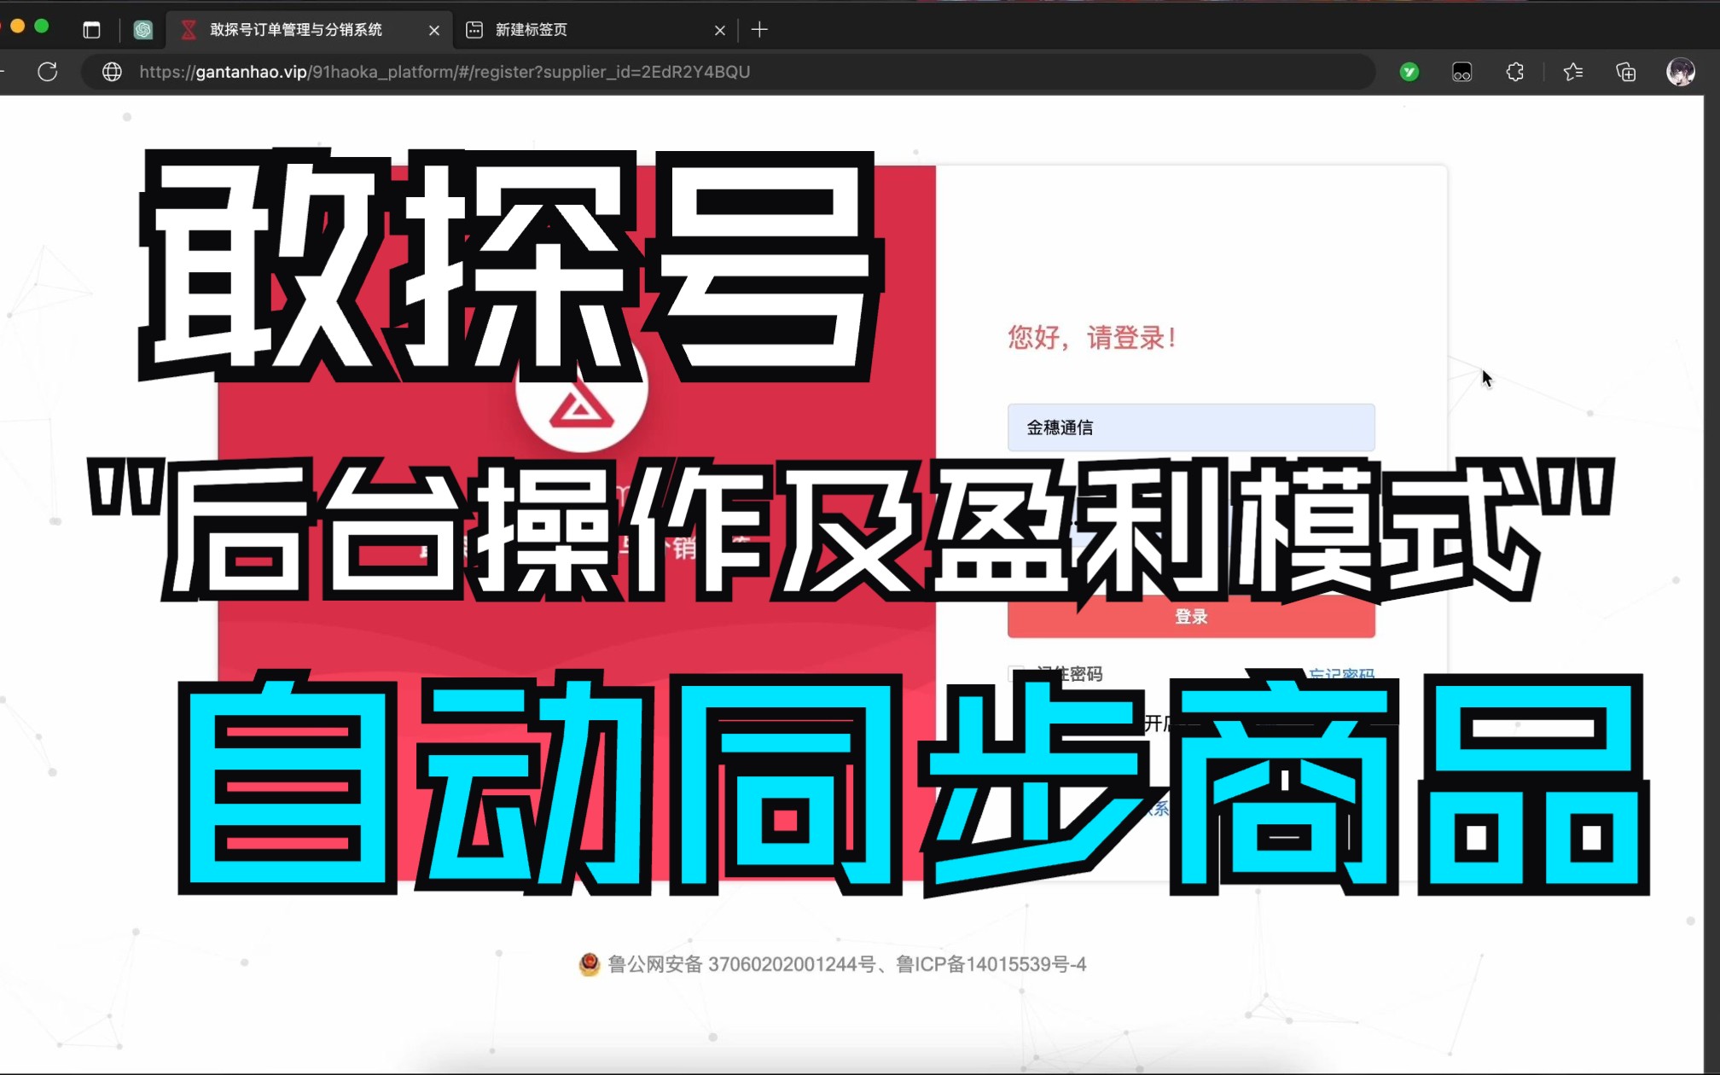Image resolution: width=1720 pixels, height=1075 pixels.
Task: Close the 新建标签页 tab
Action: [x=720, y=30]
